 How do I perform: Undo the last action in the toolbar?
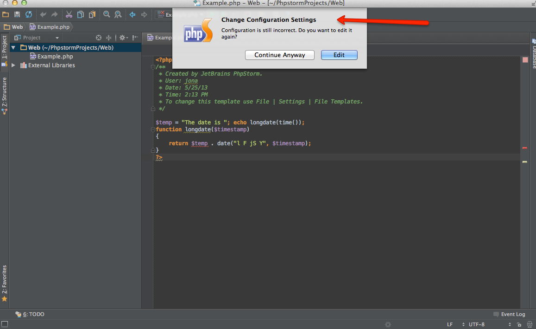(x=43, y=14)
